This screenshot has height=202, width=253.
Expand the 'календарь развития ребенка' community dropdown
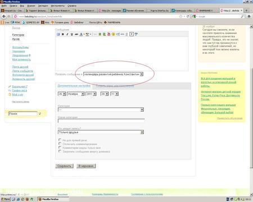click(113, 74)
